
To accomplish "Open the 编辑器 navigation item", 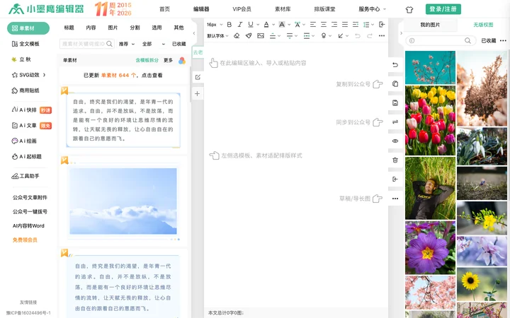I will (x=201, y=9).
